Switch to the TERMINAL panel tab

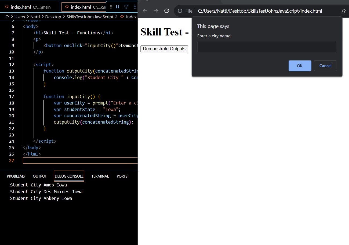point(100,176)
